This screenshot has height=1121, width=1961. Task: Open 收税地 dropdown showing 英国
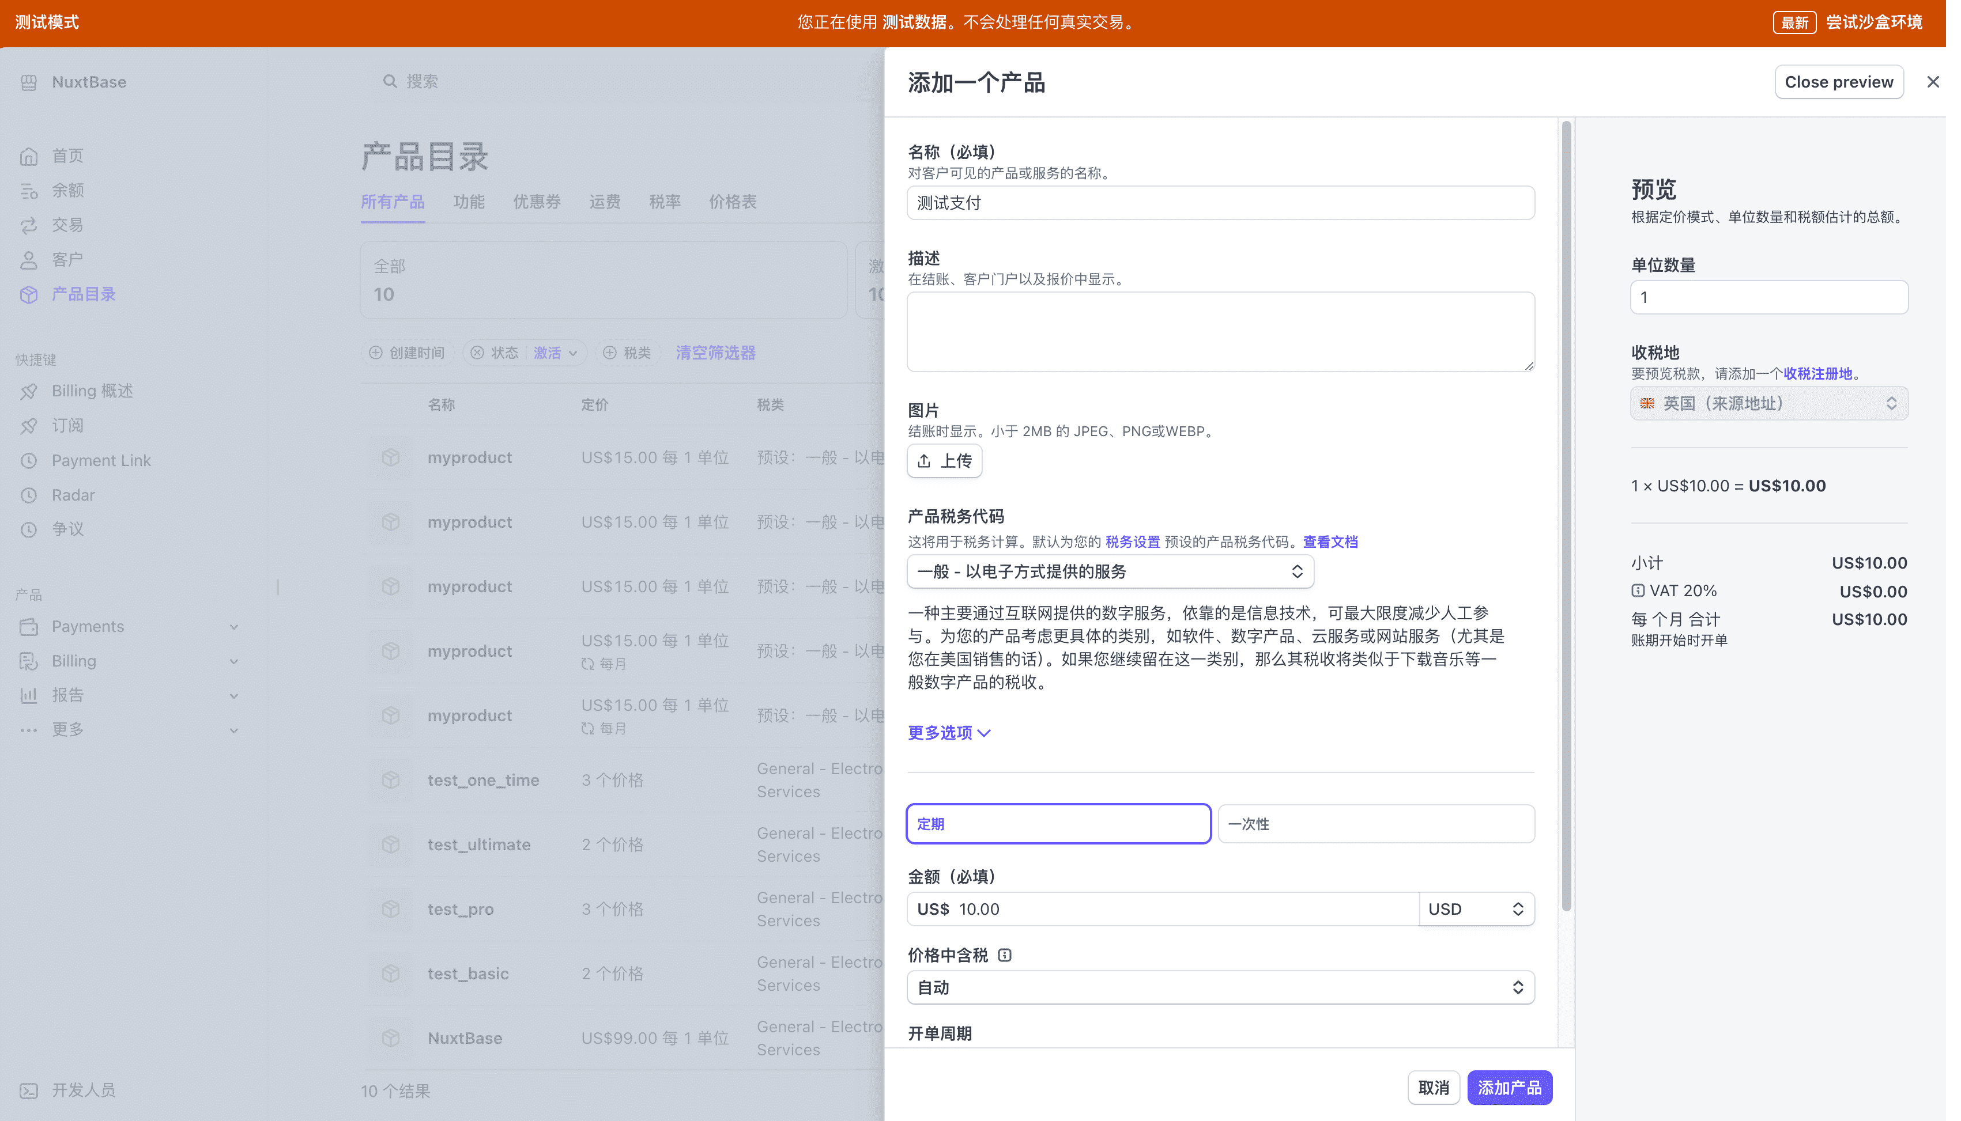click(1769, 403)
